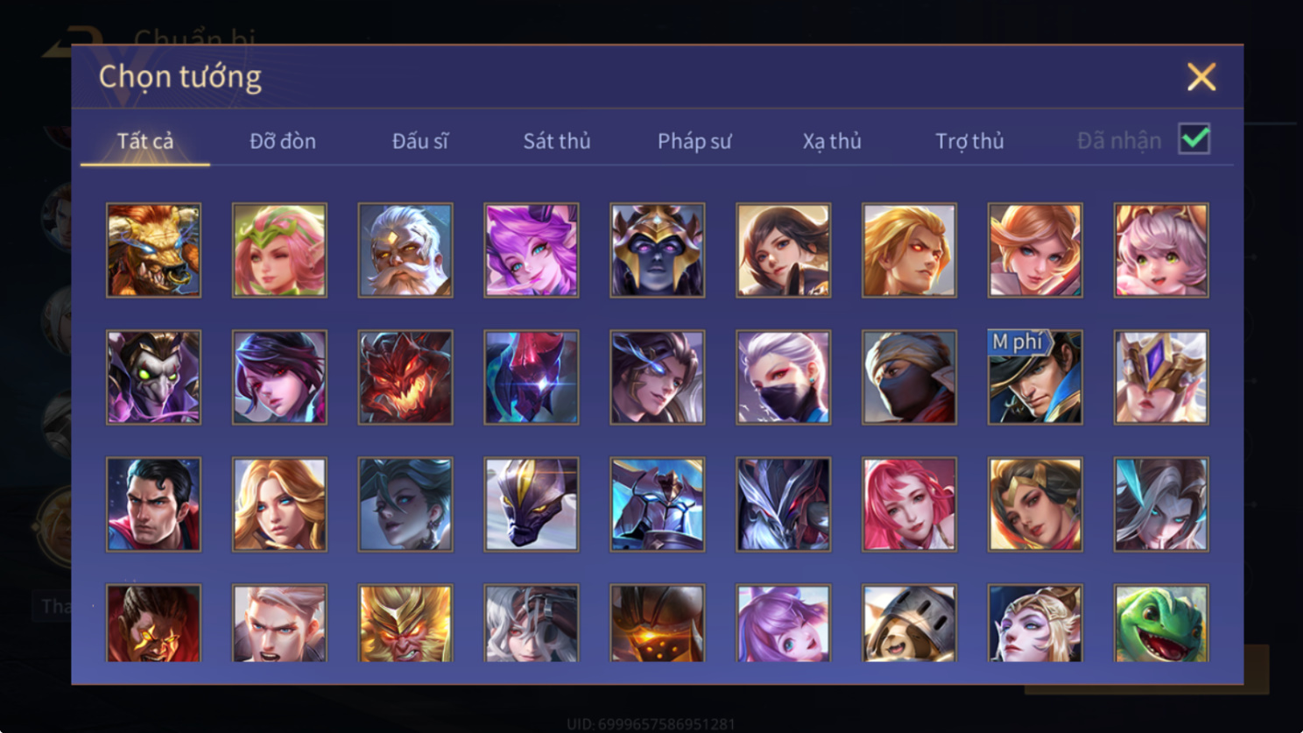Screen dimensions: 1303x733
Task: Filter heroes by 'Đấu sĩ' tab
Action: (x=420, y=141)
